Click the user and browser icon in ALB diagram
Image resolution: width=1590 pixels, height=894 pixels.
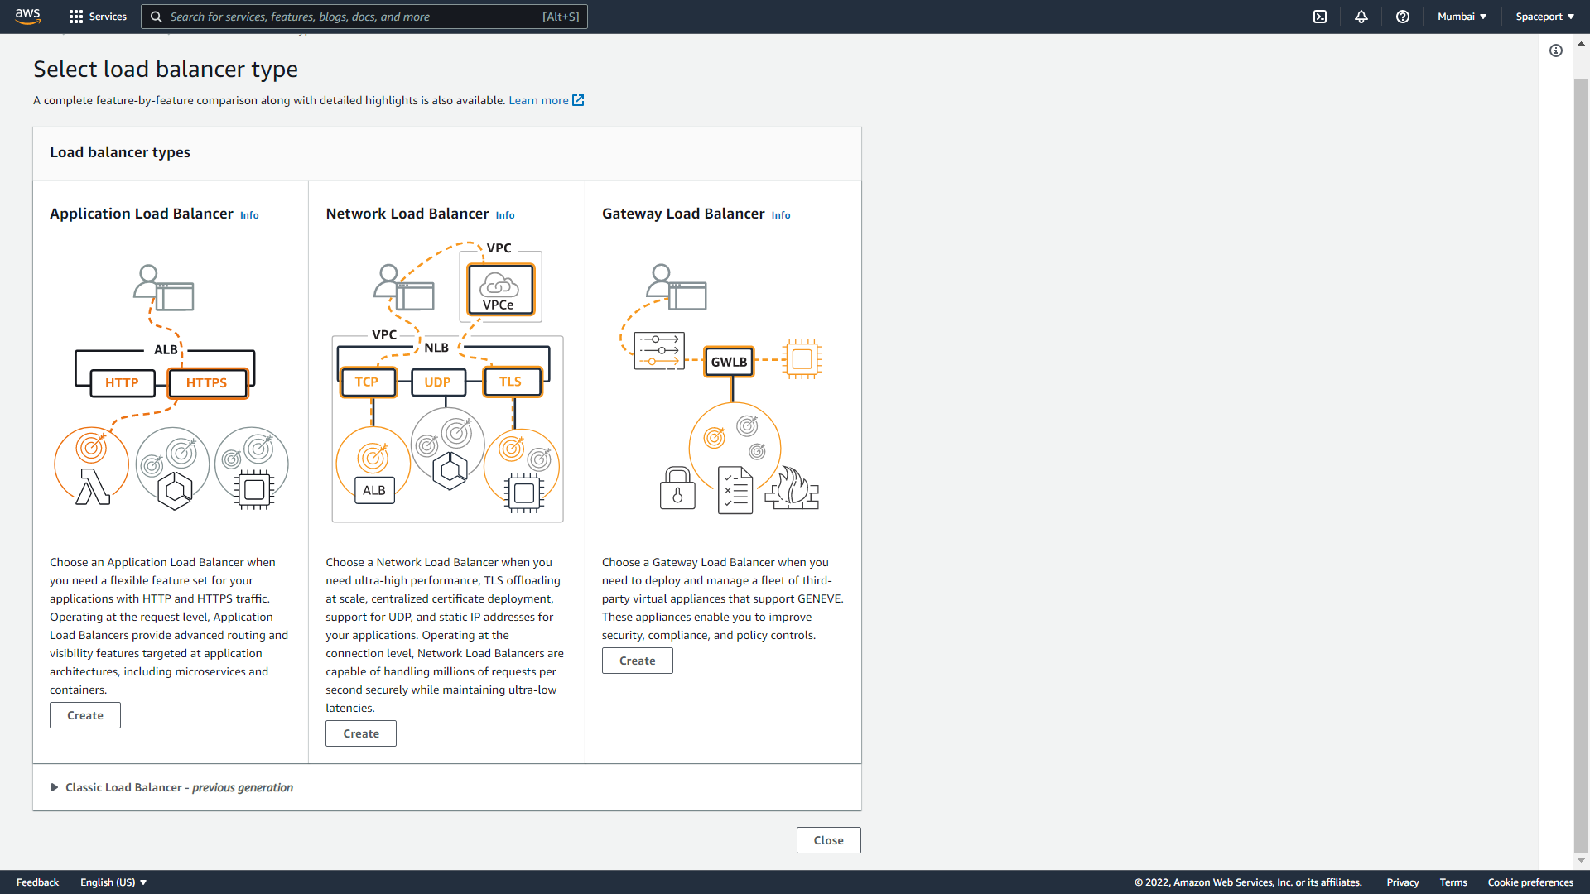[x=164, y=288]
